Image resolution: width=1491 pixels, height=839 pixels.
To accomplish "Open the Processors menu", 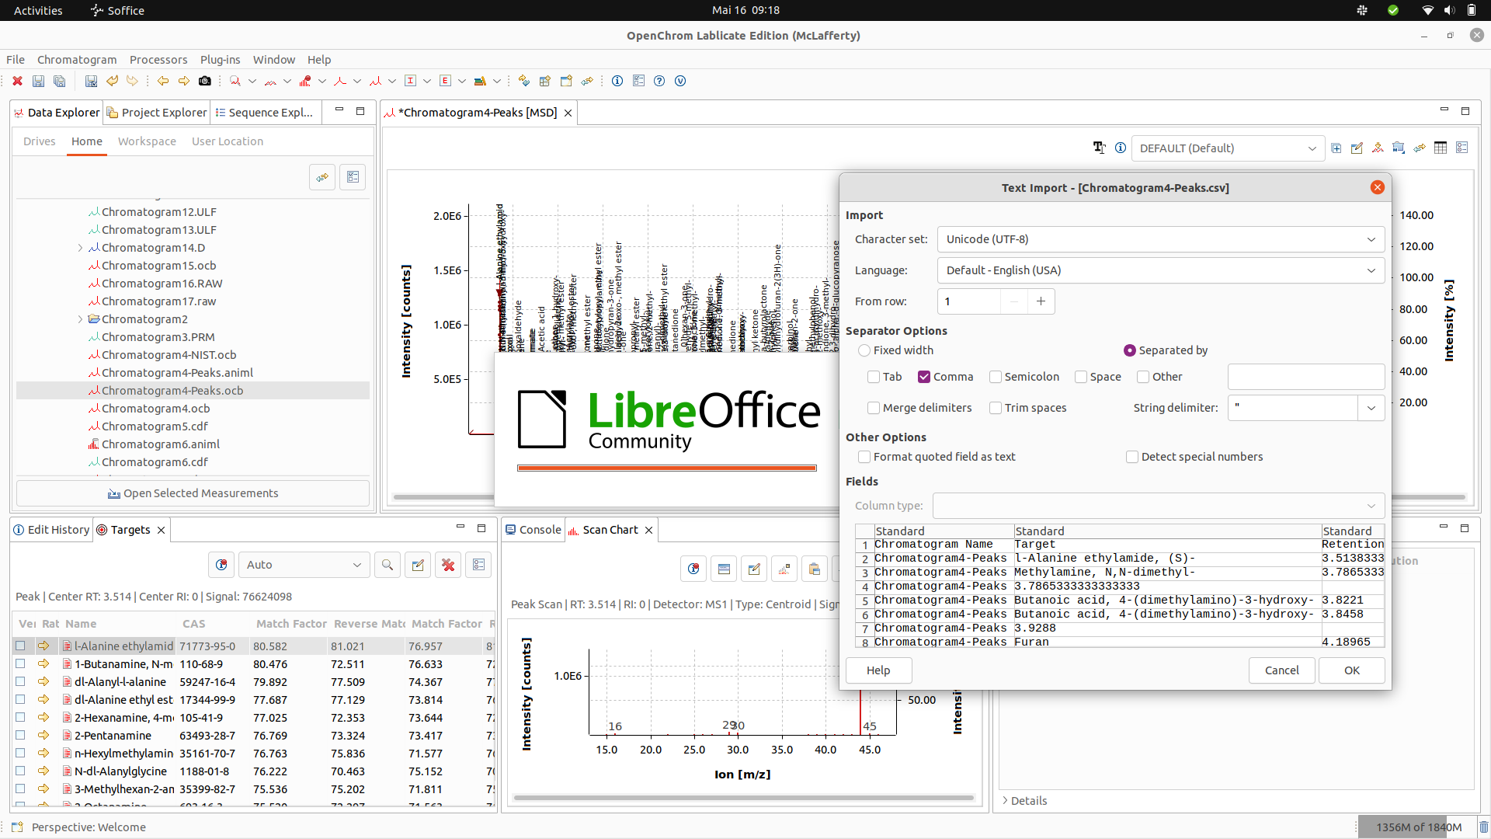I will (158, 59).
